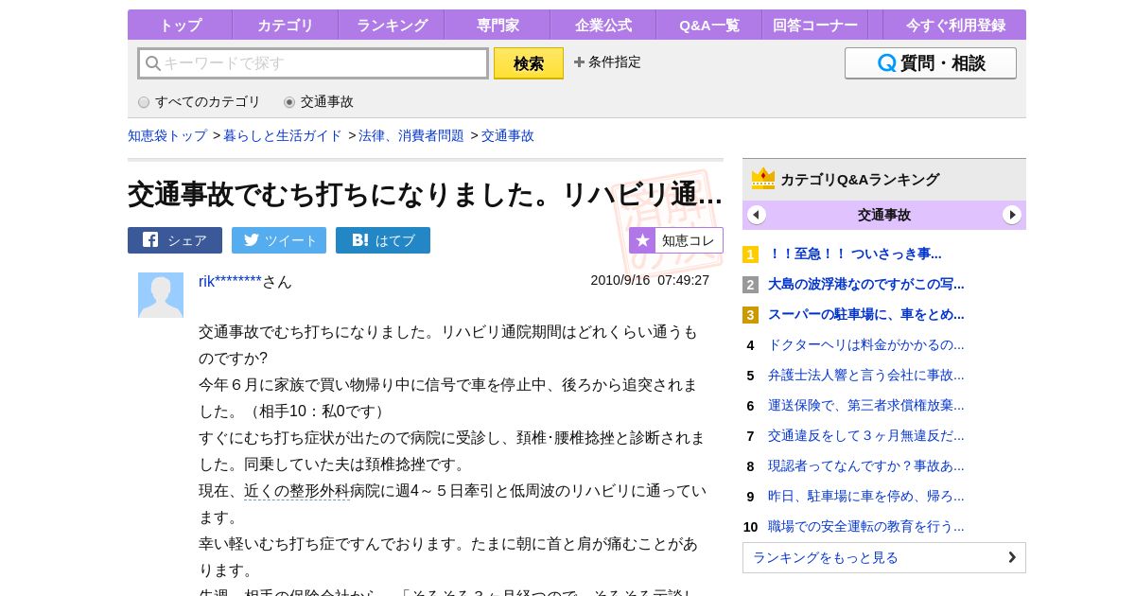Open ranking 5: 弁護士法人響と言う会社に事故...

(865, 375)
